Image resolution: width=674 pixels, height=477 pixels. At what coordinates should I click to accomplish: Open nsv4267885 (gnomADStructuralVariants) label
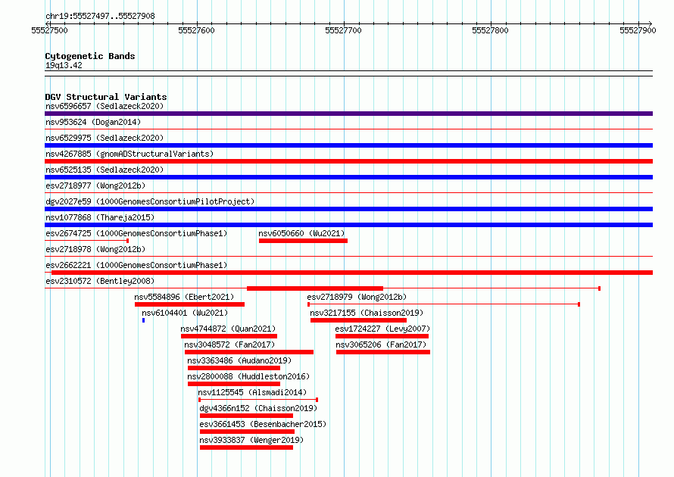pos(129,154)
